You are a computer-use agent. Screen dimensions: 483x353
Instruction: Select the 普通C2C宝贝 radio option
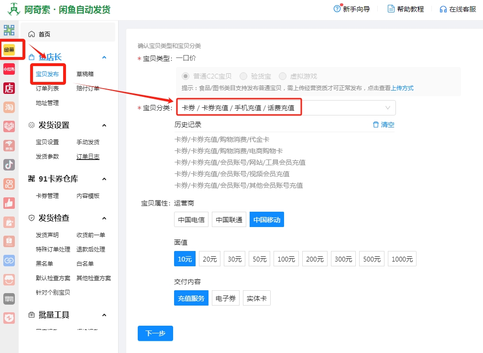pos(186,76)
